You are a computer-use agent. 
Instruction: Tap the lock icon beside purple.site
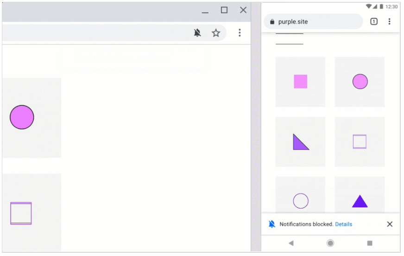click(x=272, y=22)
